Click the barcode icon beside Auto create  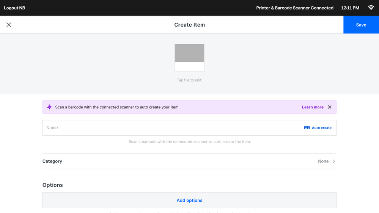point(307,128)
